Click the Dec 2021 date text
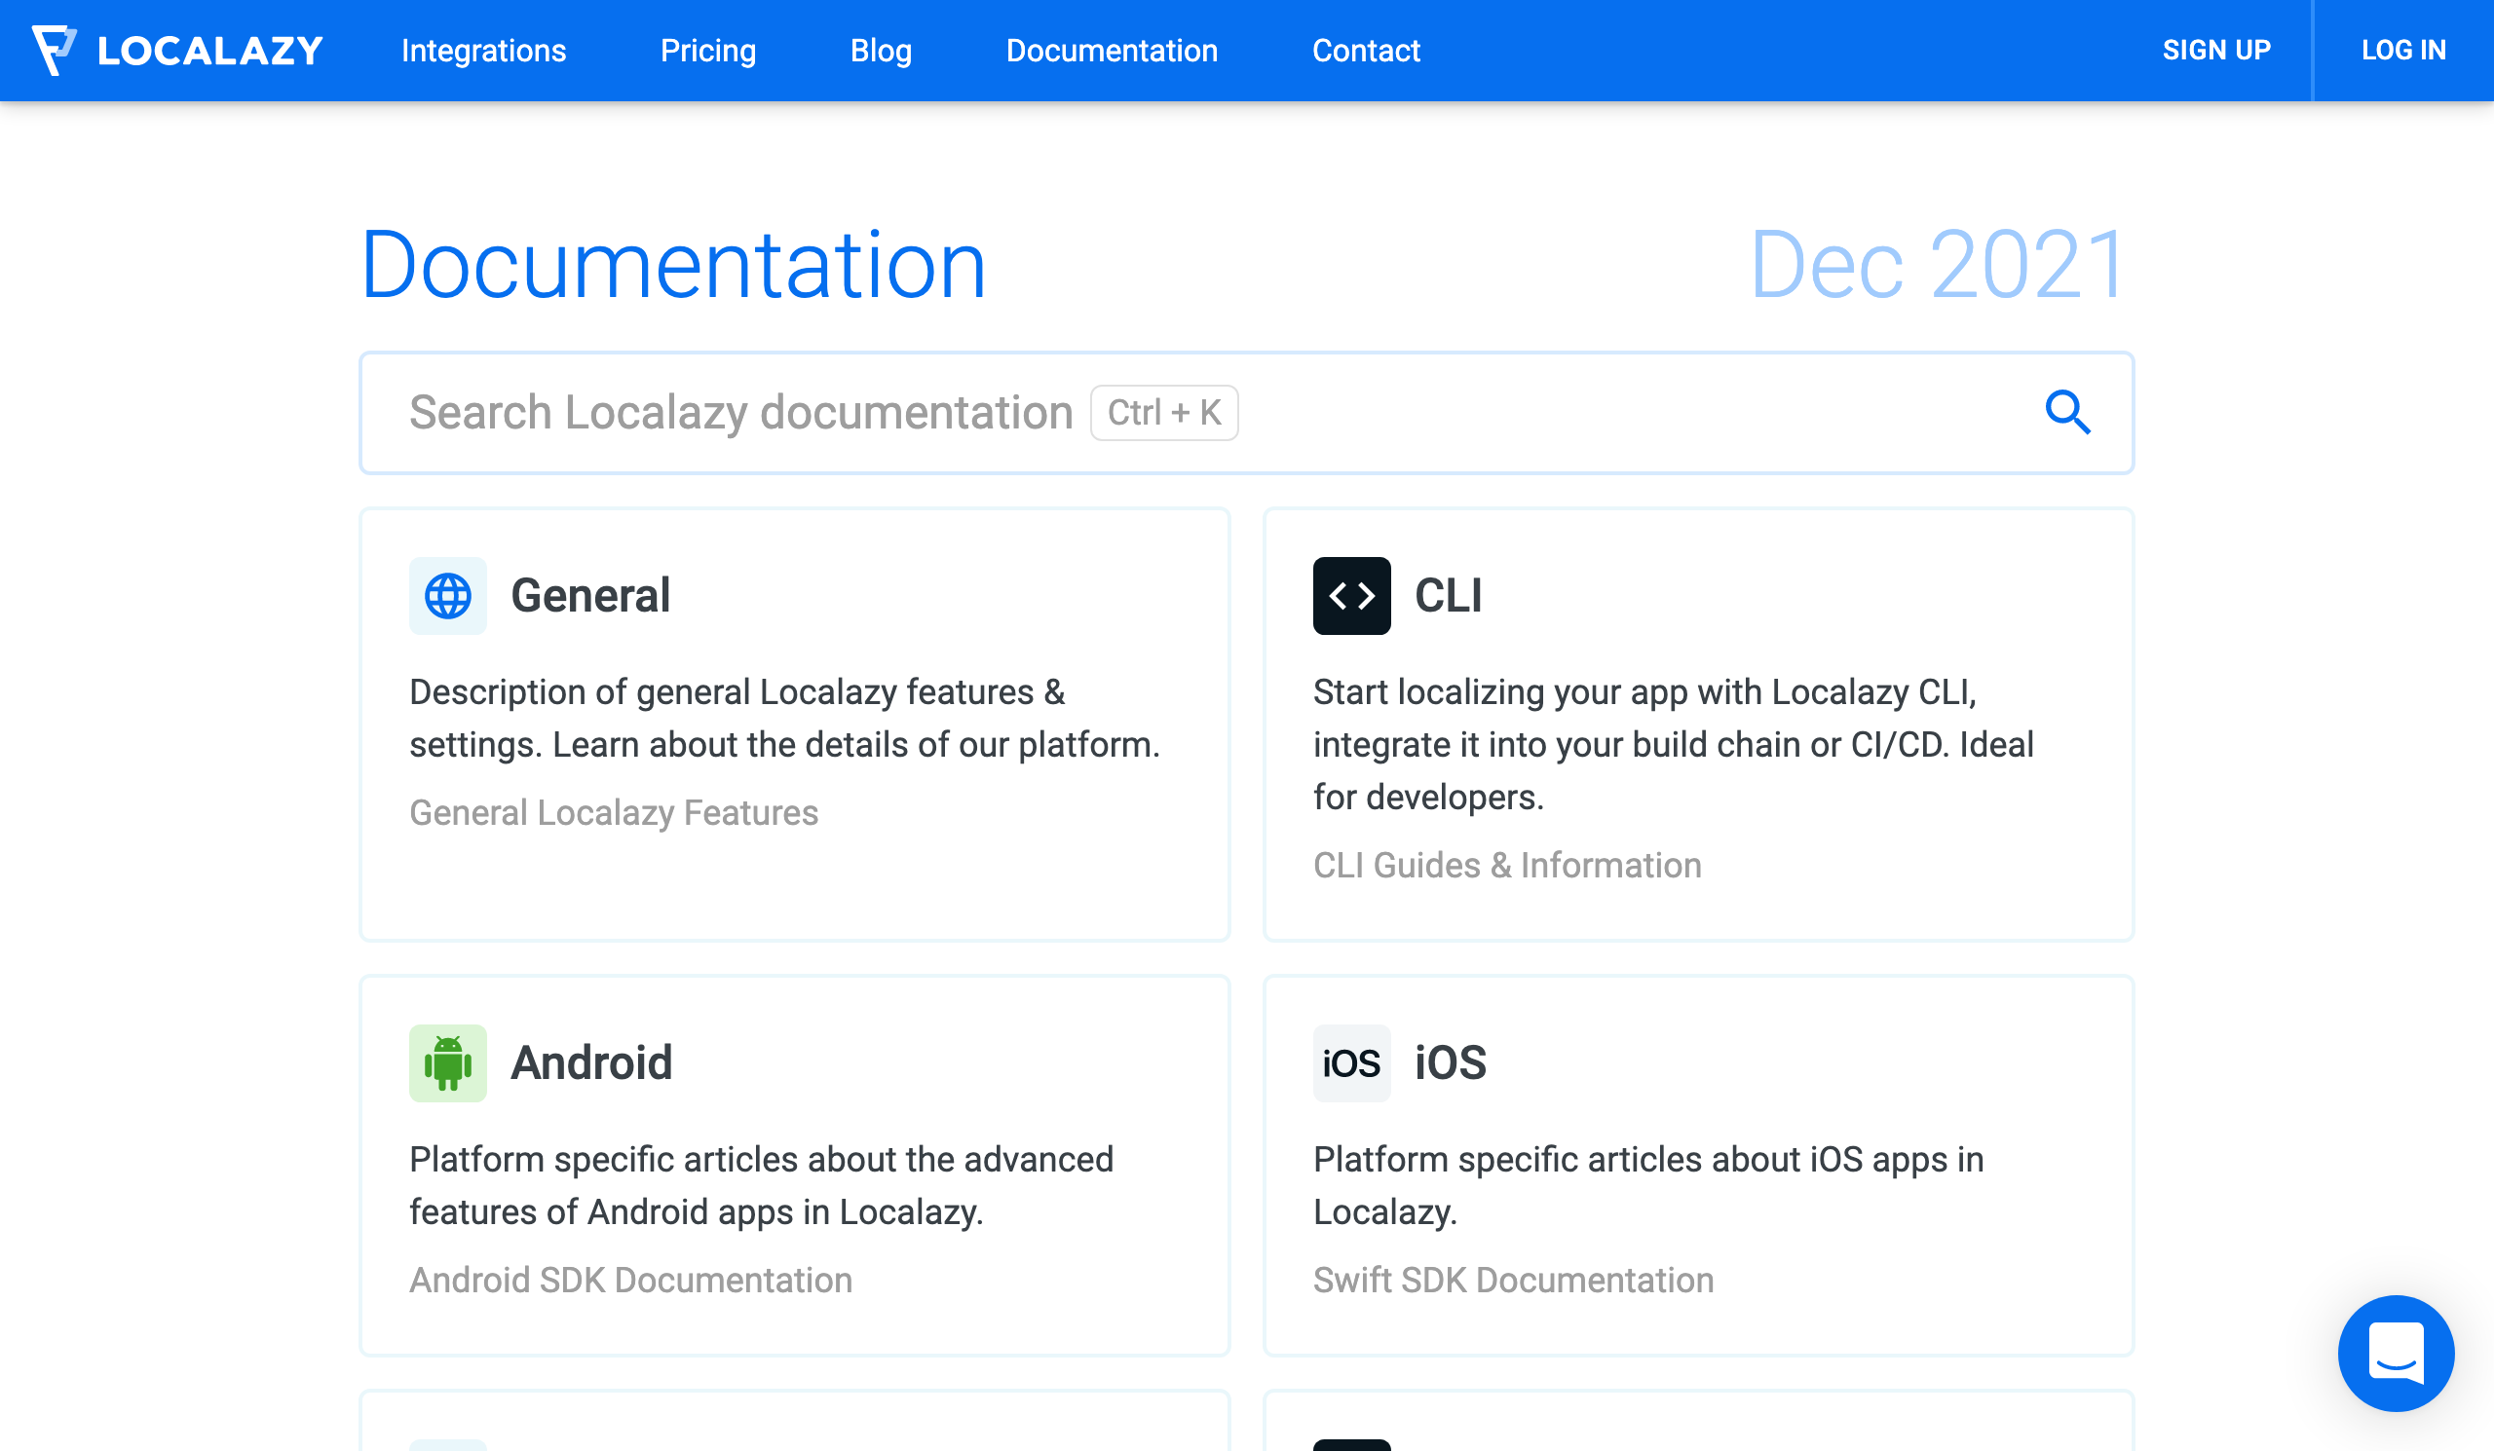The image size is (2494, 1451). tap(1938, 264)
